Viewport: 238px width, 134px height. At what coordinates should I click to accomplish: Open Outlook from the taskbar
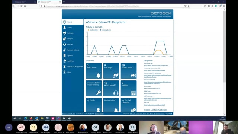point(36,118)
